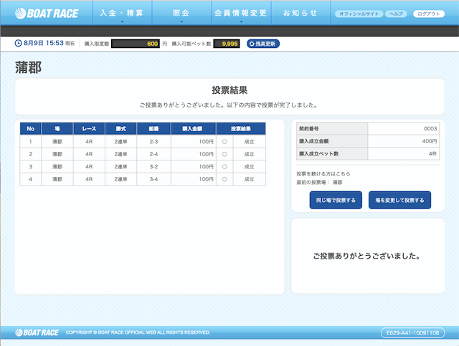The image size is (459, 346).
Task: Click the 購入可能ベット数 value 9,995
Action: [227, 44]
